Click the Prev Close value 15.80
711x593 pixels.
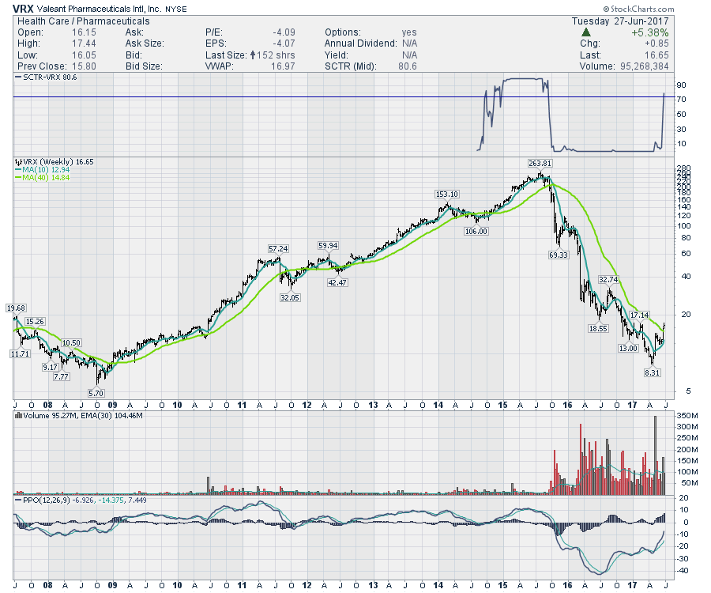tap(84, 66)
